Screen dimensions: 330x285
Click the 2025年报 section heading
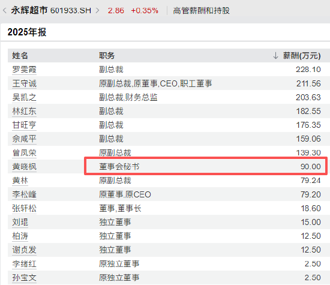pos(27,32)
